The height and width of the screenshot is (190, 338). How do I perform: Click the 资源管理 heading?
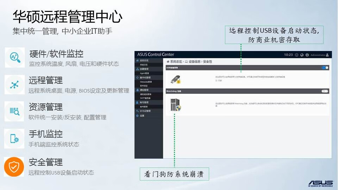pos(46,107)
